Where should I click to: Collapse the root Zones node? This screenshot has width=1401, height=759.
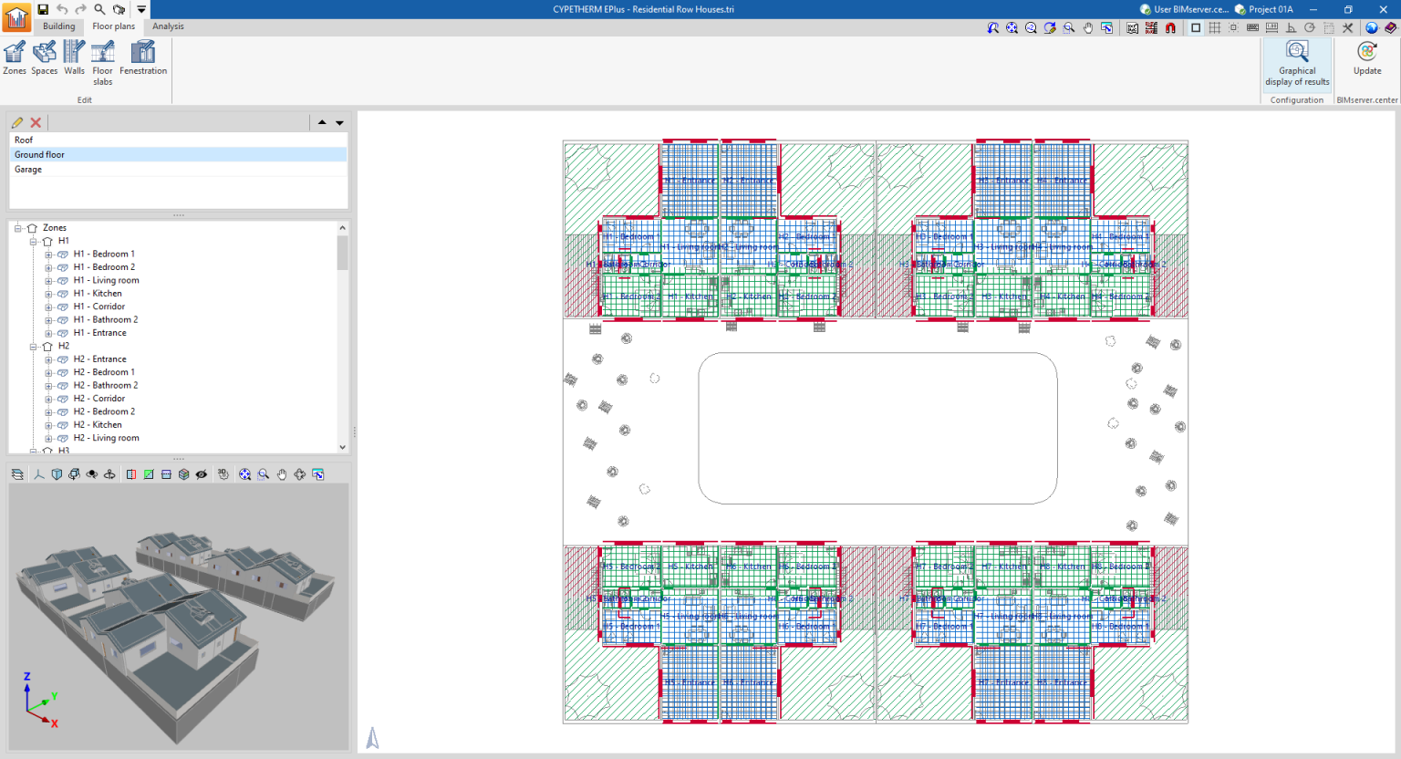tap(17, 228)
